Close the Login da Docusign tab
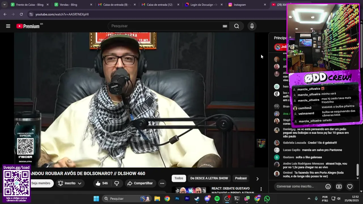This screenshot has height=204, width=363. [x=221, y=5]
